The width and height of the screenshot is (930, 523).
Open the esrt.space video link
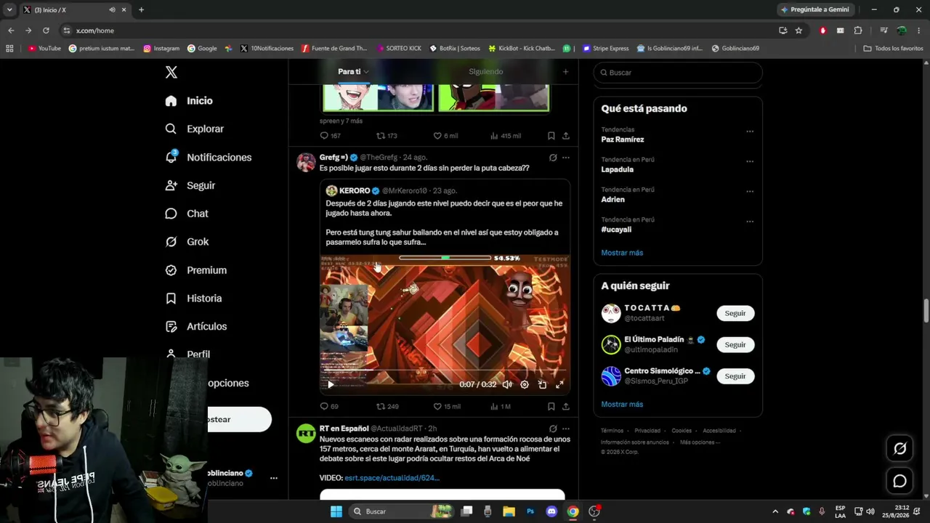coord(392,478)
